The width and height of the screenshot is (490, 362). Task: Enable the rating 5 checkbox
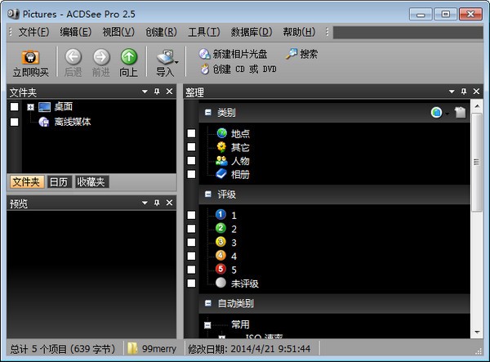(x=191, y=270)
